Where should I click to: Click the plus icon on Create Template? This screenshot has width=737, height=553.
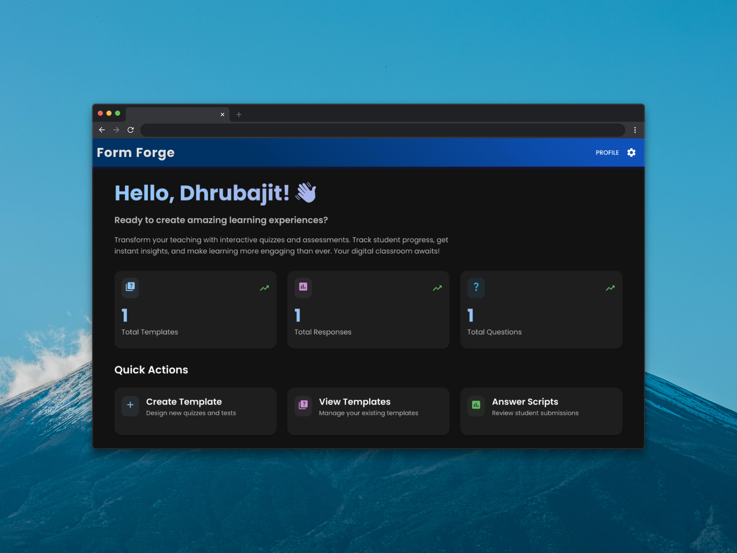click(x=130, y=405)
